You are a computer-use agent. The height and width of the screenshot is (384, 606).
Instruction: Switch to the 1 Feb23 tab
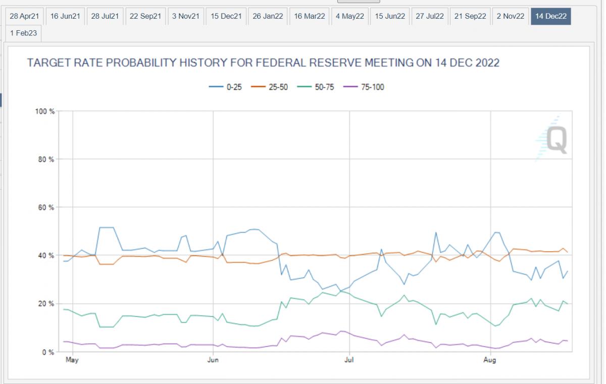coord(24,33)
